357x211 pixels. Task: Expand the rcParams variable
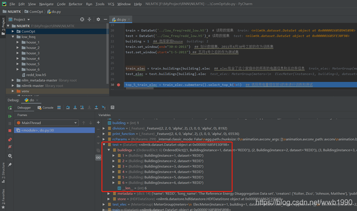(x=104, y=139)
